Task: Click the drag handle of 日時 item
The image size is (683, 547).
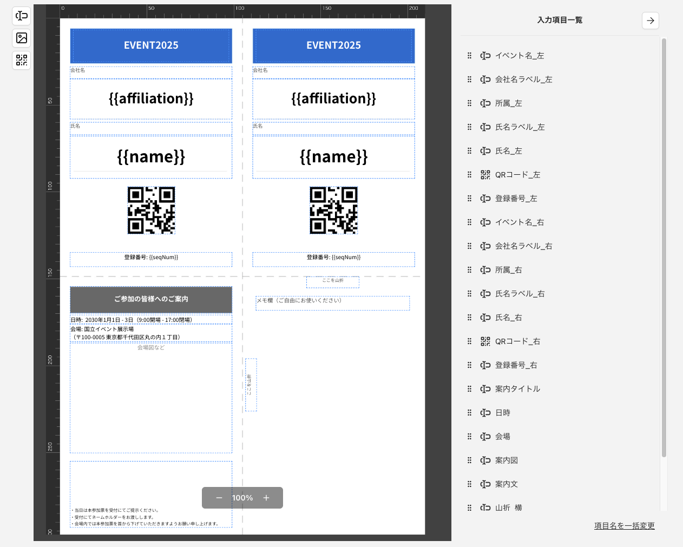Action: (469, 413)
